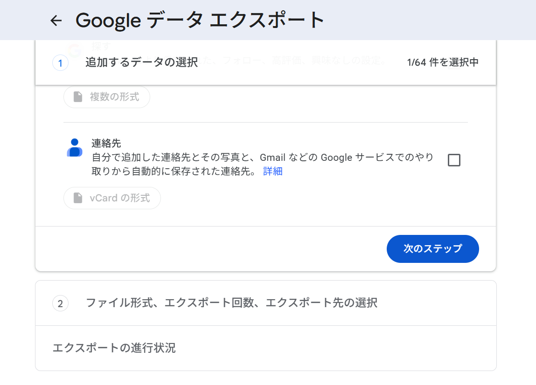Viewport: 536px width, 385px height.
Task: Open the vCard の形式 format button
Action: point(112,198)
